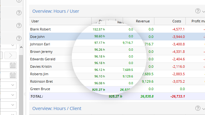
Task: Sort by the Profit margin column header
Action: [x=195, y=21]
